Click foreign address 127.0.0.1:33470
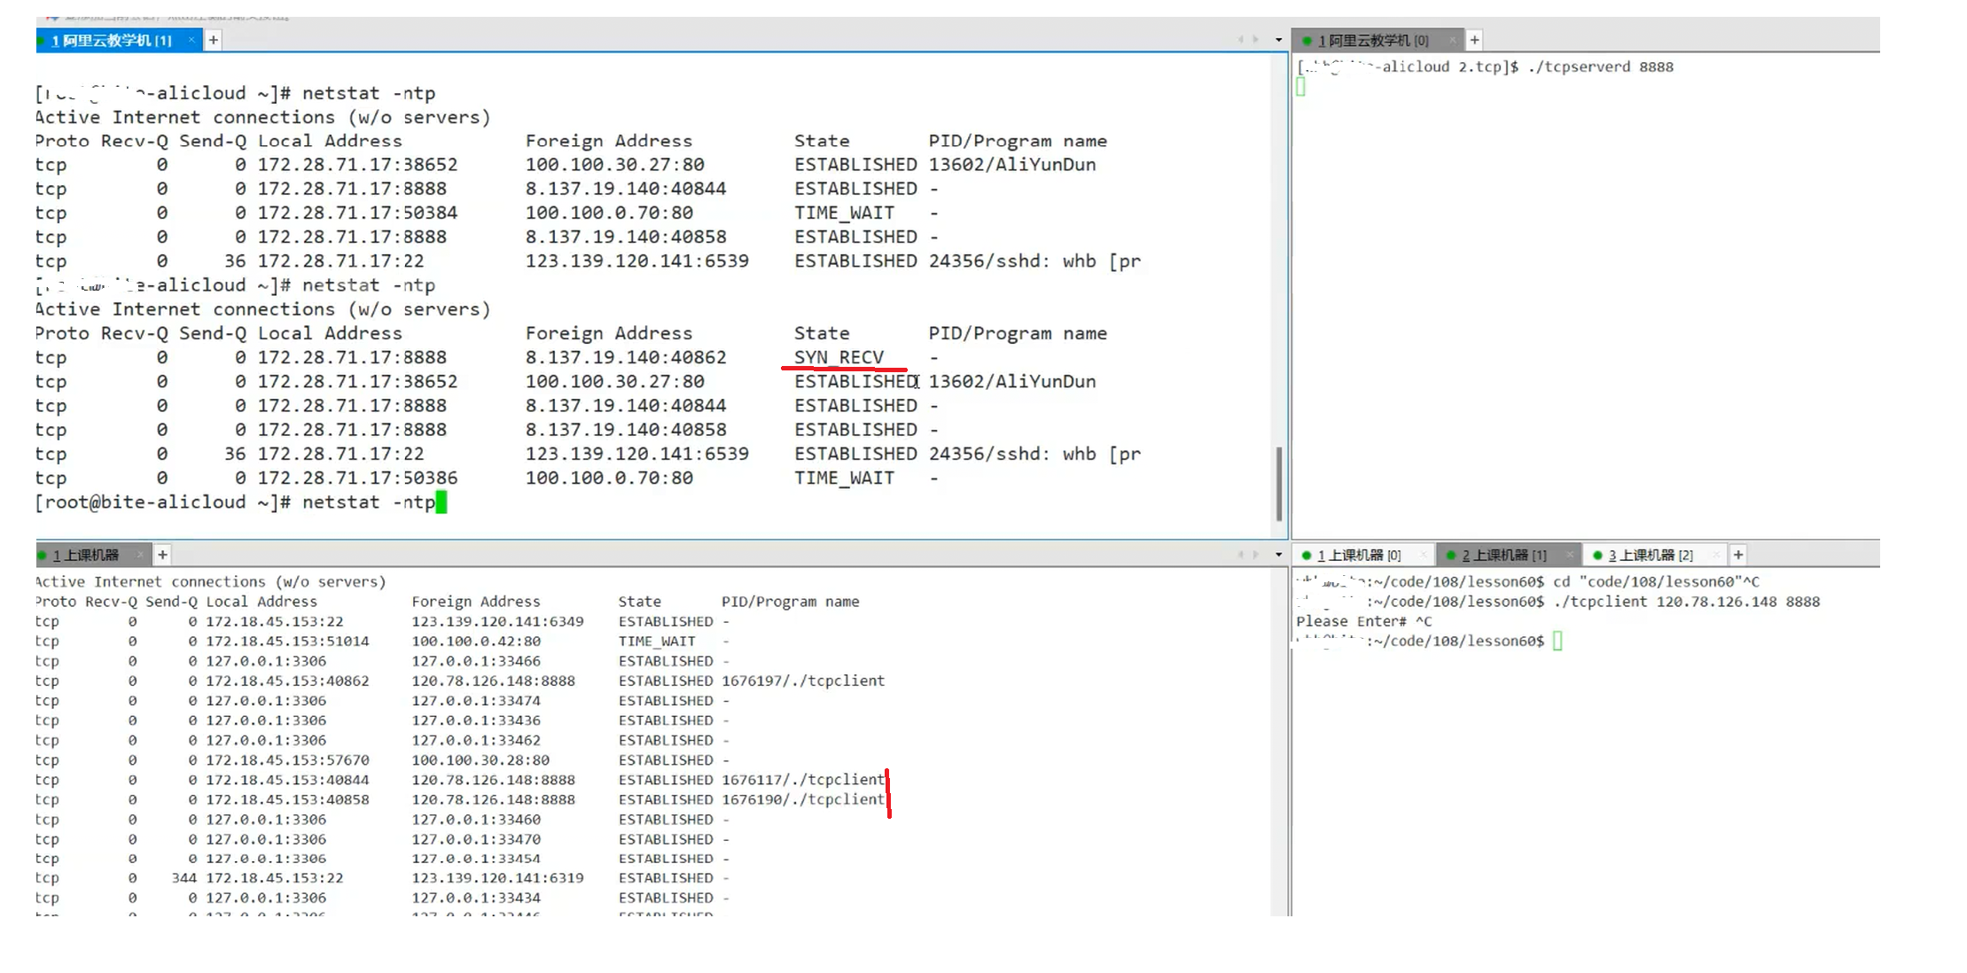The image size is (1967, 973). pyautogui.click(x=476, y=839)
